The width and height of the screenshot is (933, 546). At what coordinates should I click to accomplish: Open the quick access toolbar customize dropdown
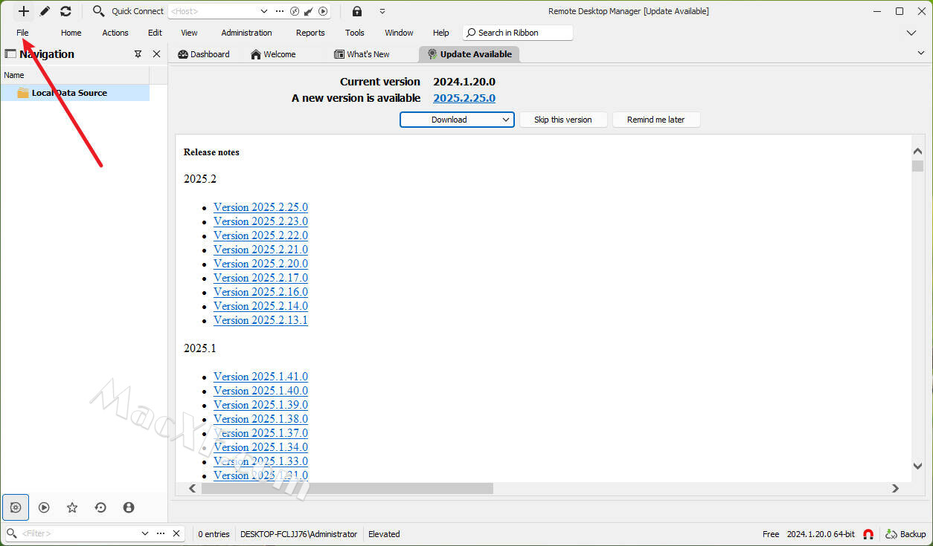[382, 11]
